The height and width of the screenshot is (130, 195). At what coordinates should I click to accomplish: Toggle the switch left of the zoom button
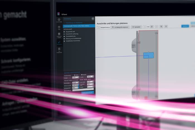[x=98, y=27]
